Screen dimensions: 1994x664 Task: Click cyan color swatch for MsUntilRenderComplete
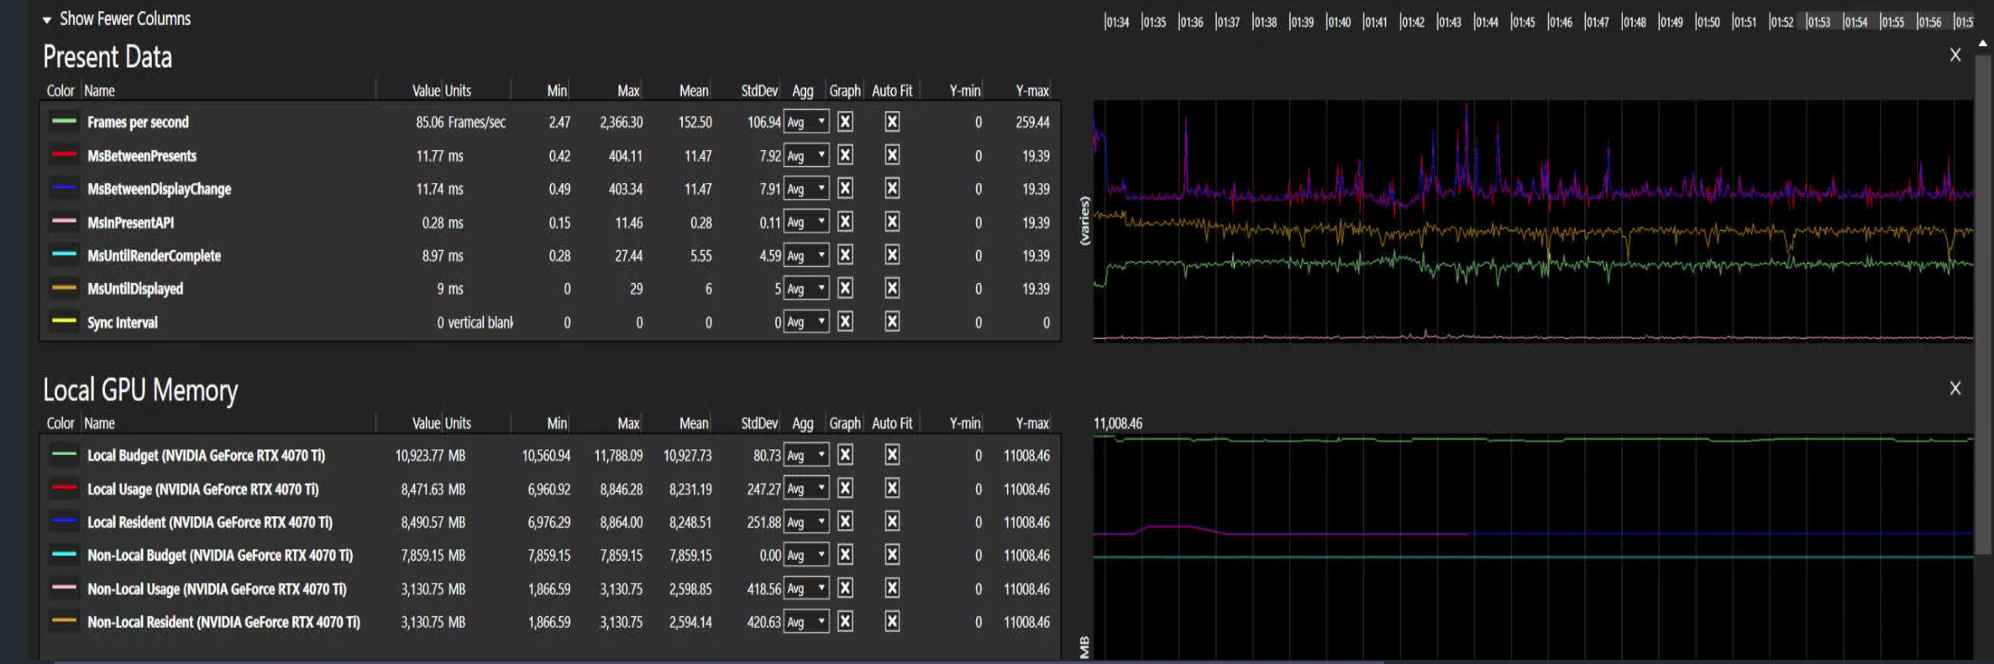coord(64,254)
